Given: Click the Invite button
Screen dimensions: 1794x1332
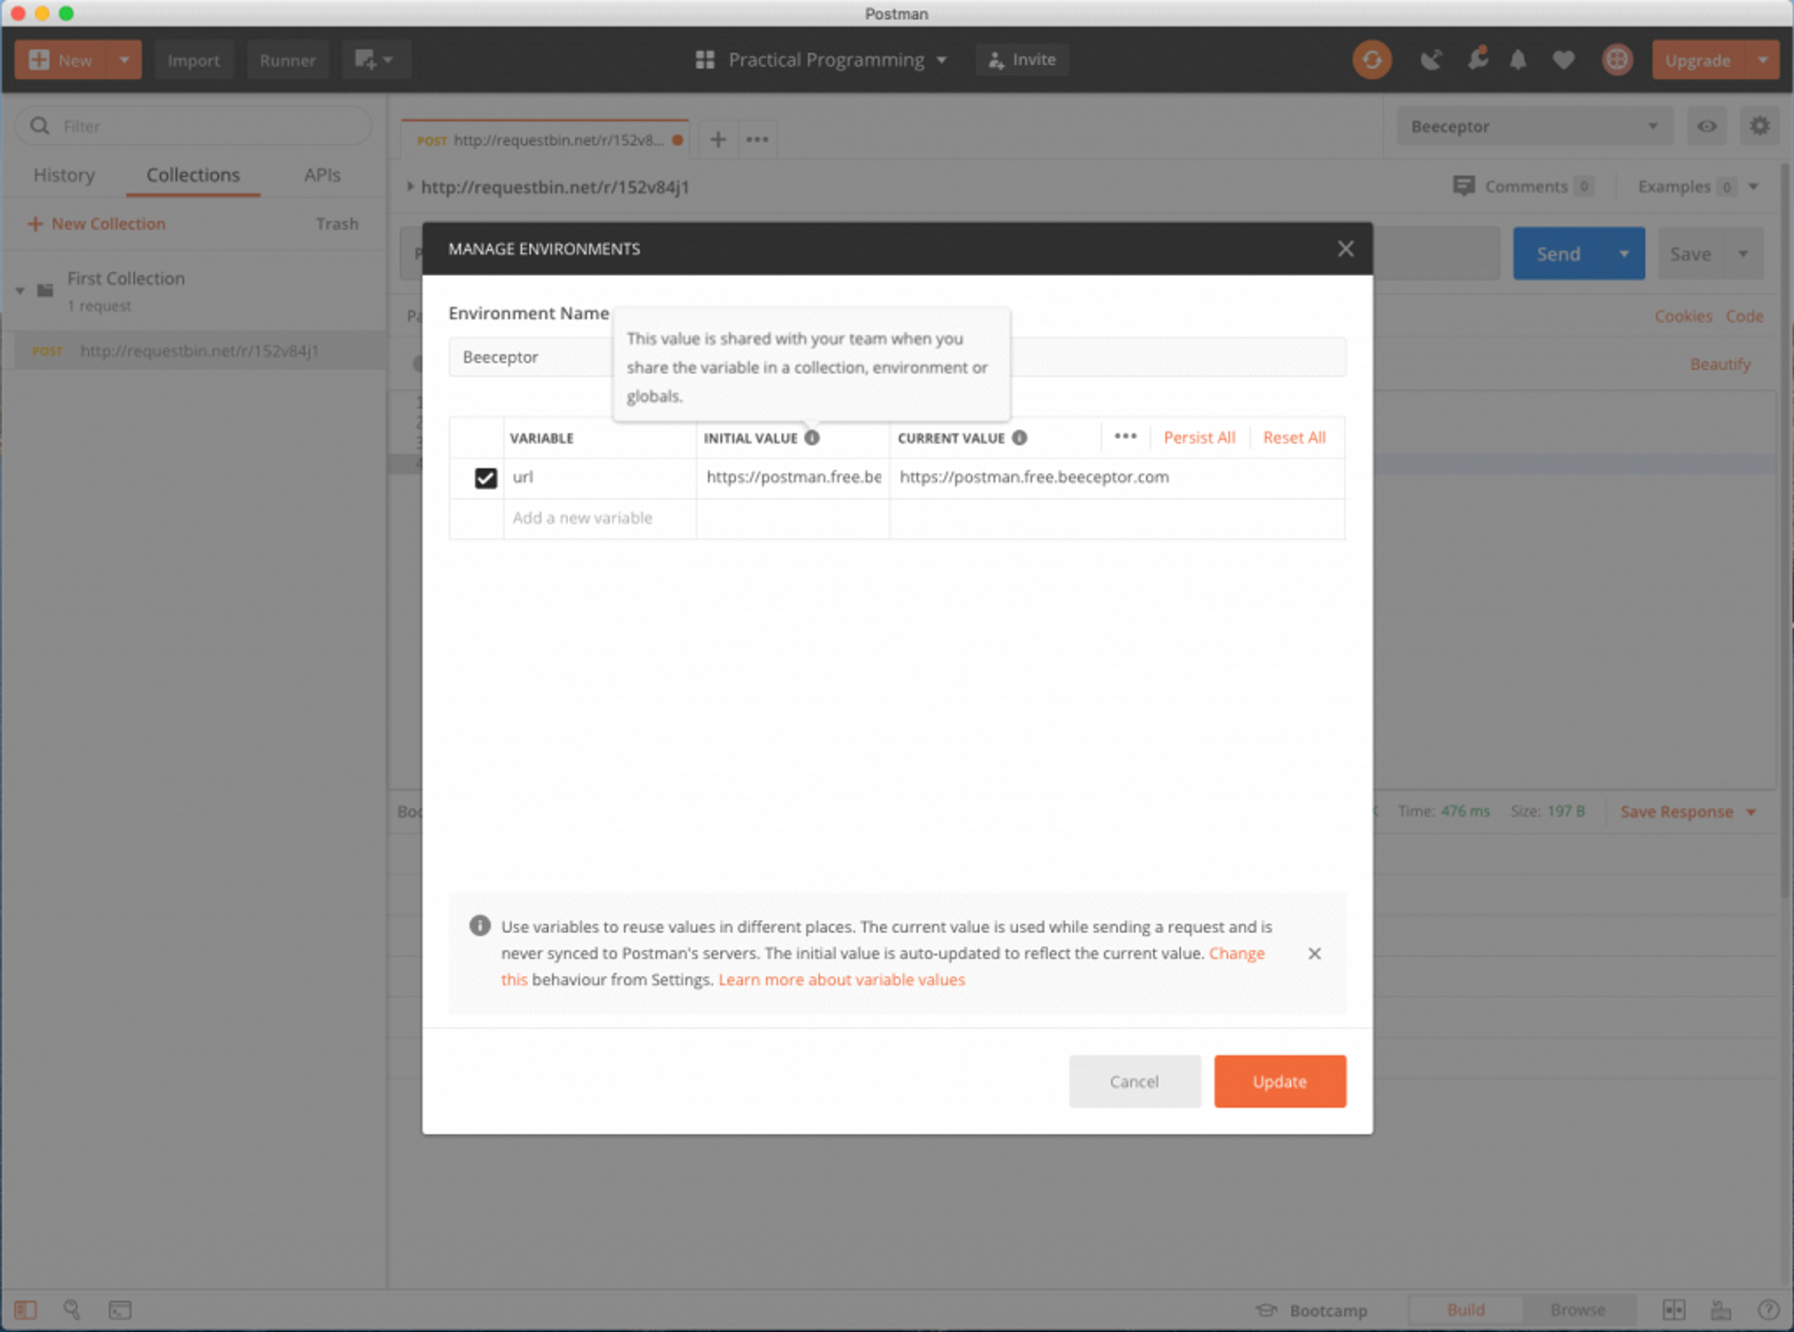Looking at the screenshot, I should point(1022,60).
